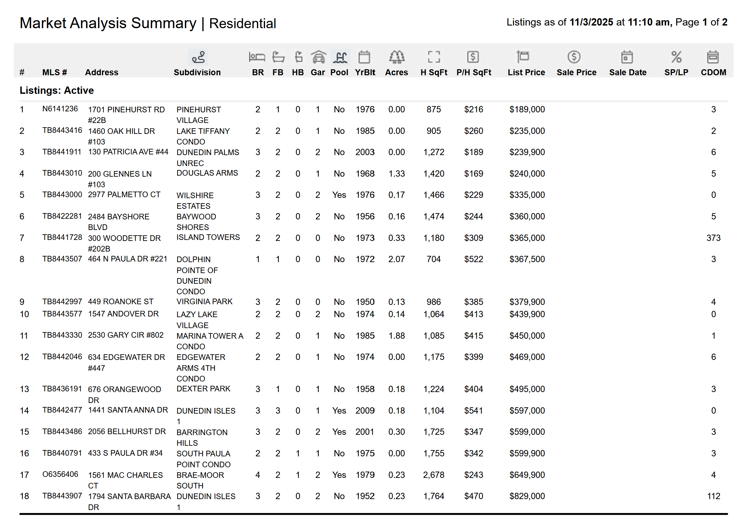The height and width of the screenshot is (516, 744).
Task: Click the bedroom bed icon above BR
Action: coord(257,57)
